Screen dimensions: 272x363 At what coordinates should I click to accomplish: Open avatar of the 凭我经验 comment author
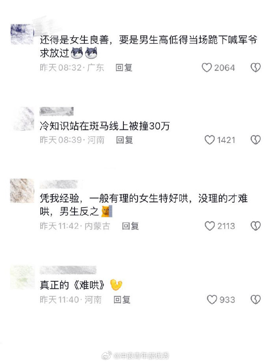point(22,190)
